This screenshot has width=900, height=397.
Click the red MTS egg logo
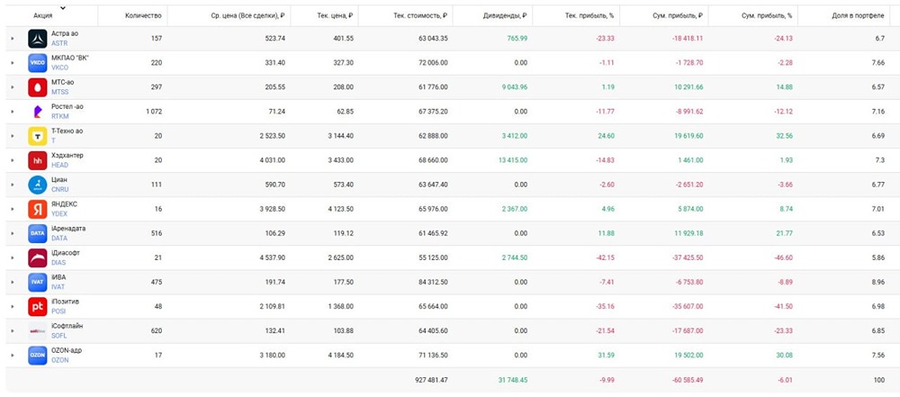[x=37, y=87]
